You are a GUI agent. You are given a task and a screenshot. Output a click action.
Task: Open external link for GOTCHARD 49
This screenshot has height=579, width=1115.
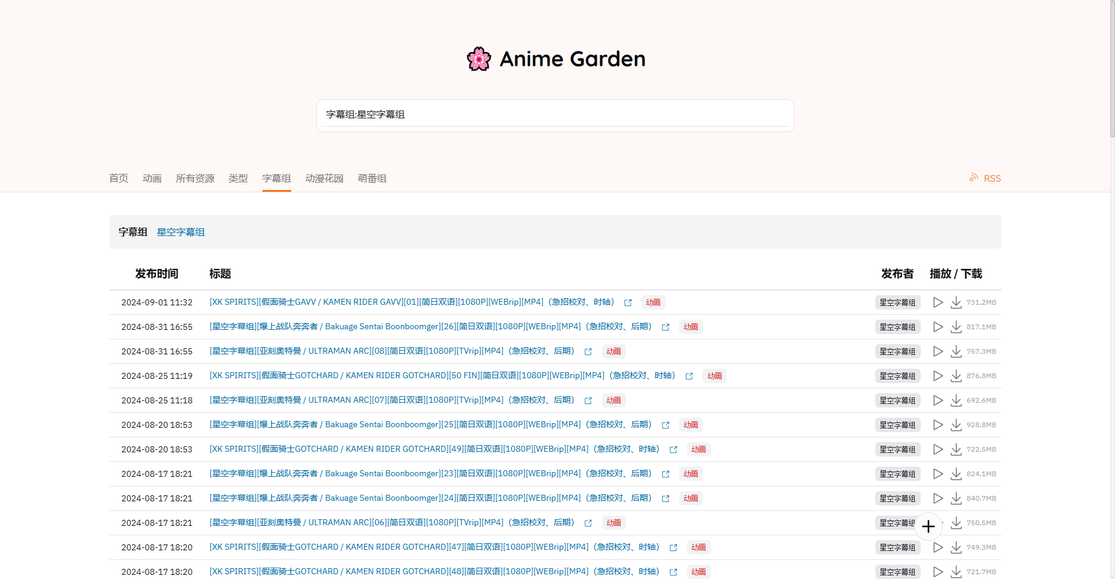click(x=673, y=450)
